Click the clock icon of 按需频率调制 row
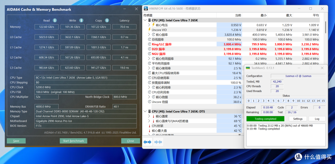Image resolution: width=335 pixels, height=164 pixels. click(x=150, y=83)
